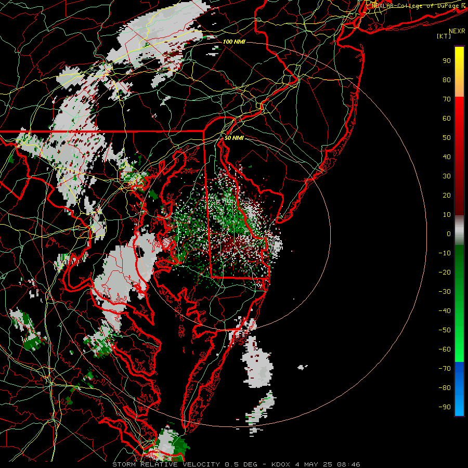Image resolution: width=468 pixels, height=468 pixels.
Task: Click the yellow top segment of the color bar
Action: tap(459, 71)
